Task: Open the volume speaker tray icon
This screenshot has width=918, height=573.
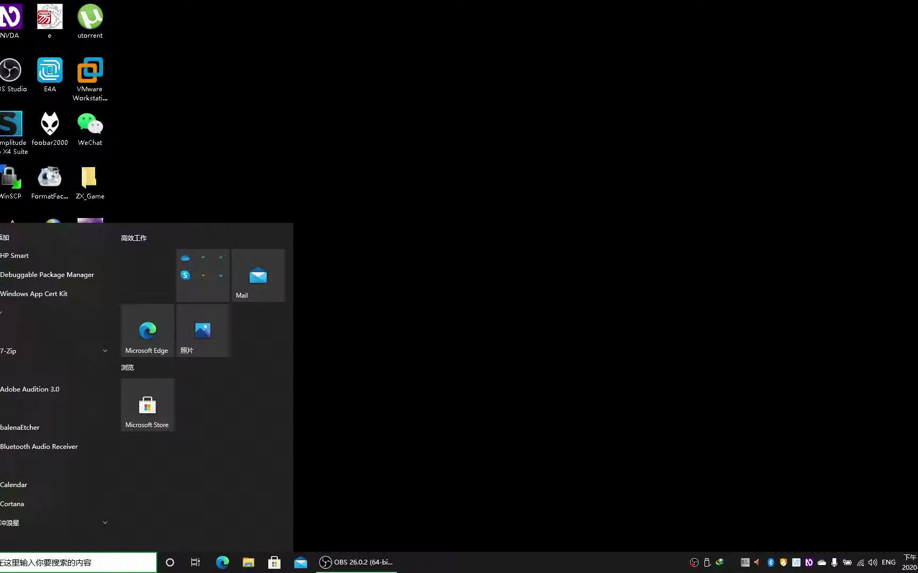Action: [873, 562]
